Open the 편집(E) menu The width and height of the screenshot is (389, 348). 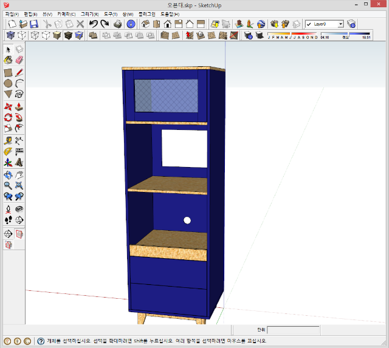(30, 14)
